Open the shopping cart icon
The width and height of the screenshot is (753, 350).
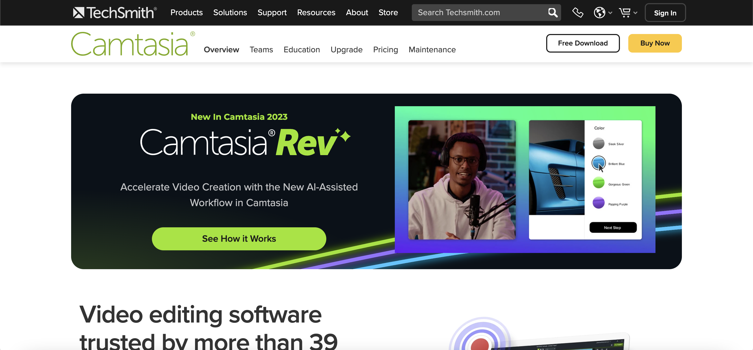[625, 13]
